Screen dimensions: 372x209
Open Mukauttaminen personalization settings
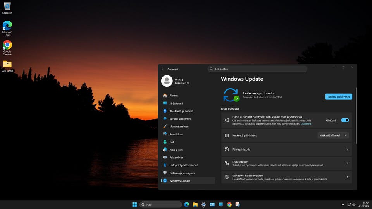click(179, 127)
